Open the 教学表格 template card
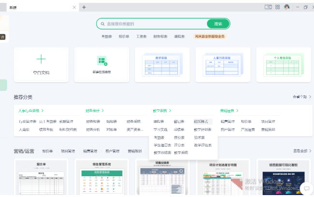Screen dimensions: 314x197 pos(162,65)
